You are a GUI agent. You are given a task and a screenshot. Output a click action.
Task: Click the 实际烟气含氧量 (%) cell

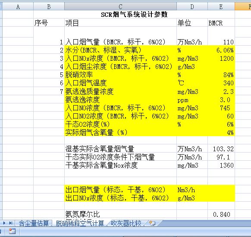[120, 132]
